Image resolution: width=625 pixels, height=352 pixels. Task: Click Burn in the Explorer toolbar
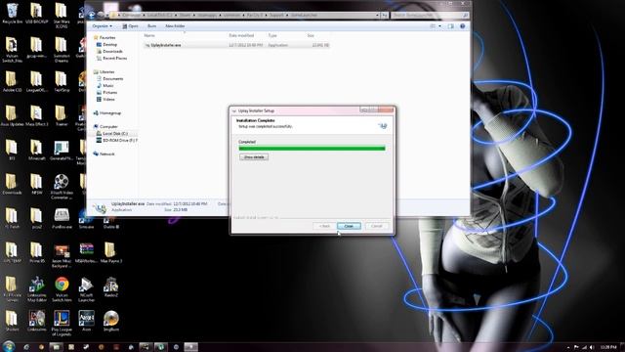tap(152, 26)
